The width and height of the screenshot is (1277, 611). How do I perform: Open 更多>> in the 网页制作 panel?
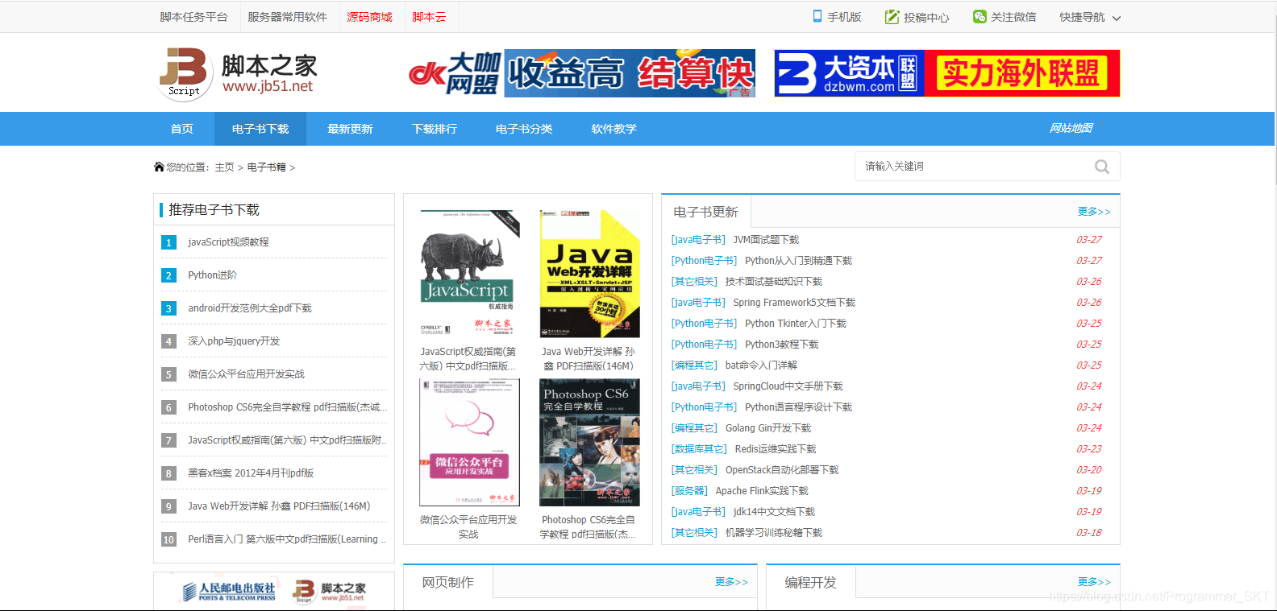pyautogui.click(x=731, y=582)
